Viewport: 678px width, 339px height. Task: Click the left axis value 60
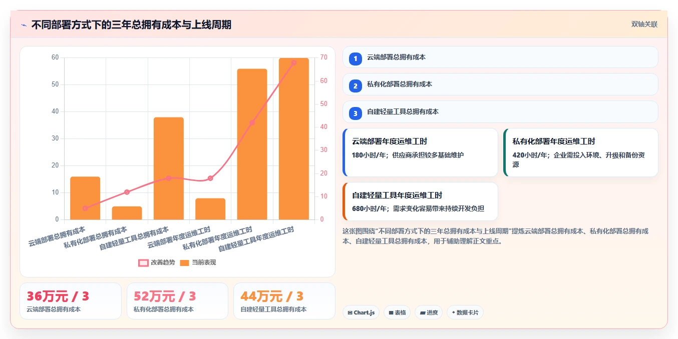[55, 57]
